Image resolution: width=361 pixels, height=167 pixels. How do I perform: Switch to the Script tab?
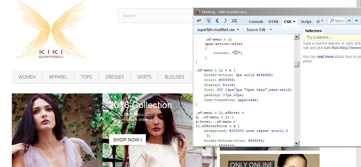[306, 22]
